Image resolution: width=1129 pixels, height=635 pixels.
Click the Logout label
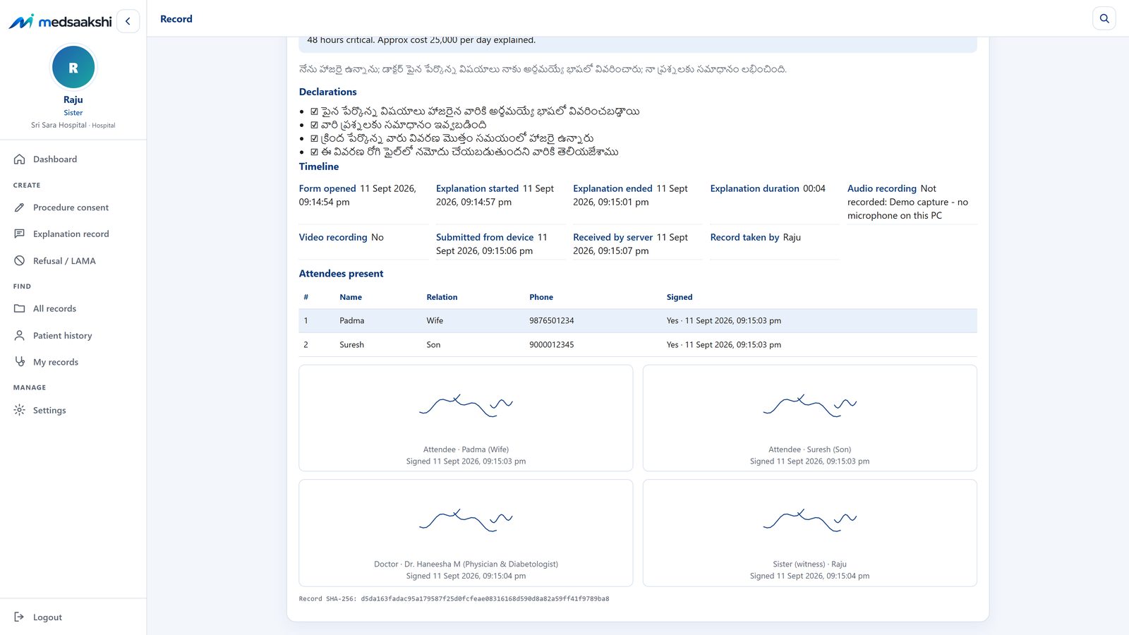[47, 617]
